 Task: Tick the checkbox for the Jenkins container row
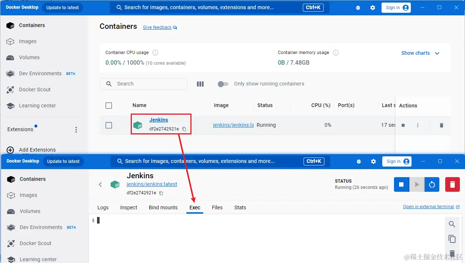point(109,125)
